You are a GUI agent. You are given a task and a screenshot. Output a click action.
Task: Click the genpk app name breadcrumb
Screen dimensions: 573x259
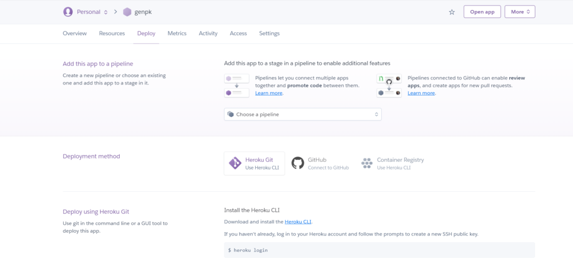[143, 12]
